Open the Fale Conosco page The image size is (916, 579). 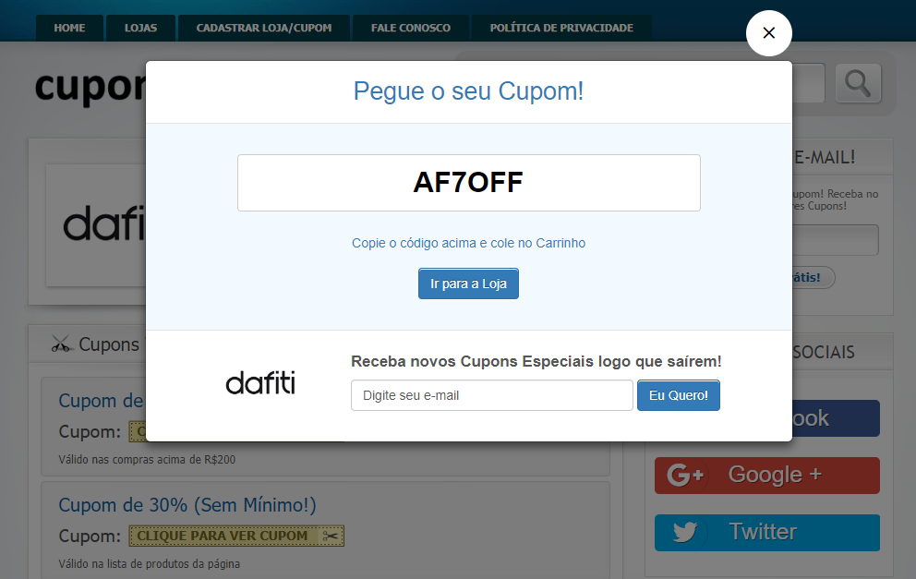(411, 28)
